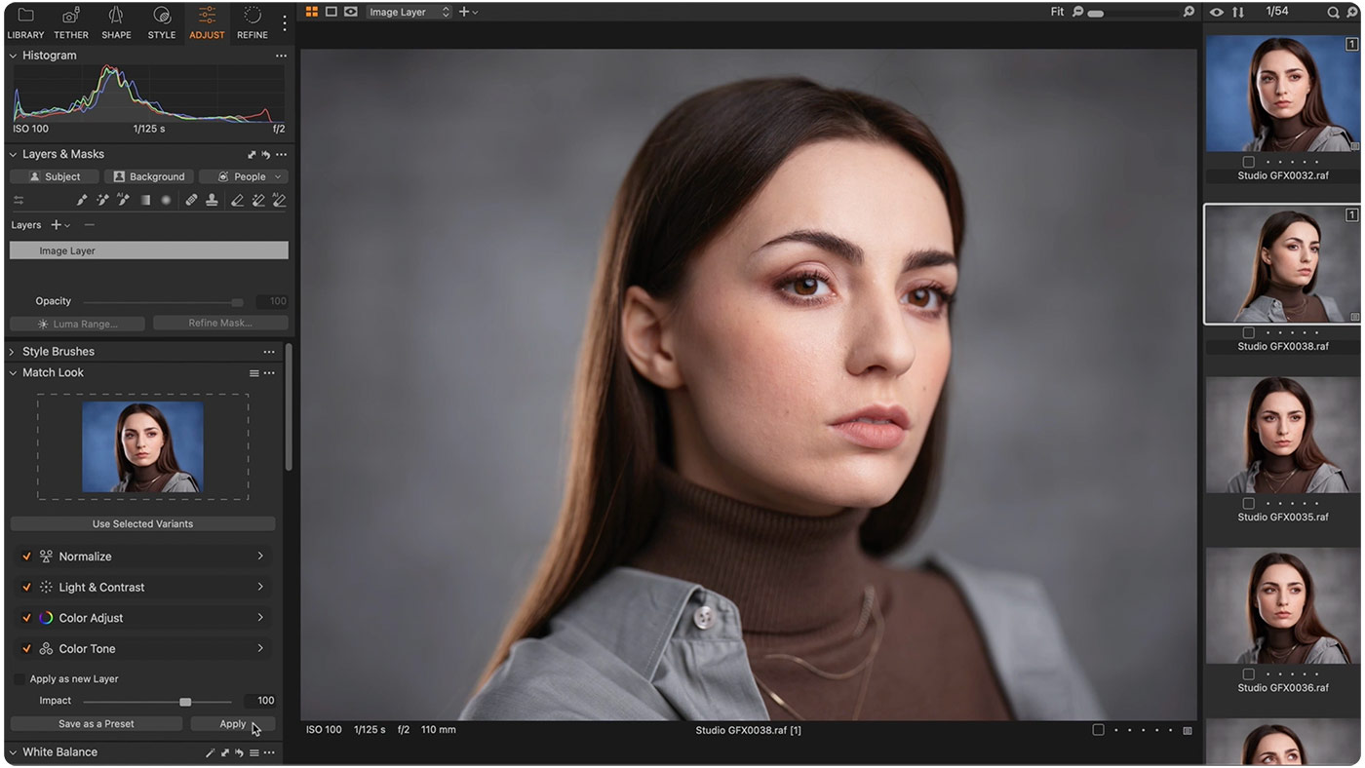Click Save as a Preset button
1365x768 pixels.
(x=97, y=724)
